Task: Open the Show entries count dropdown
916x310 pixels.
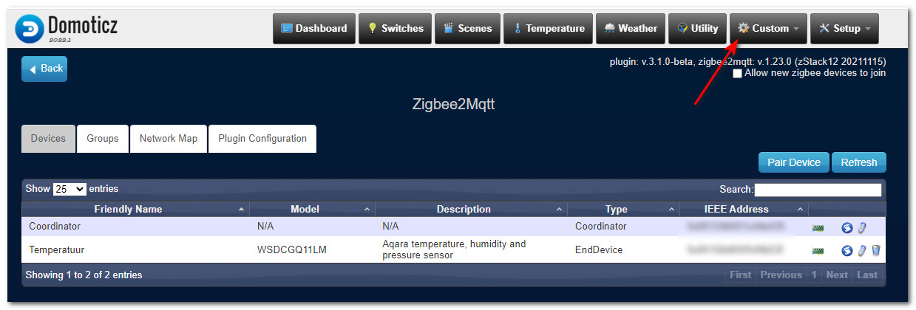Action: click(69, 189)
